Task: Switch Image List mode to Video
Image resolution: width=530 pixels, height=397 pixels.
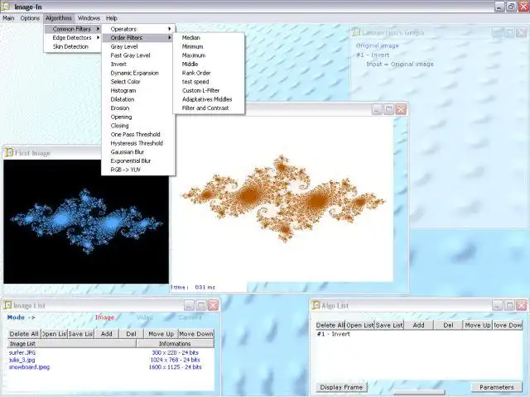Action: point(145,318)
